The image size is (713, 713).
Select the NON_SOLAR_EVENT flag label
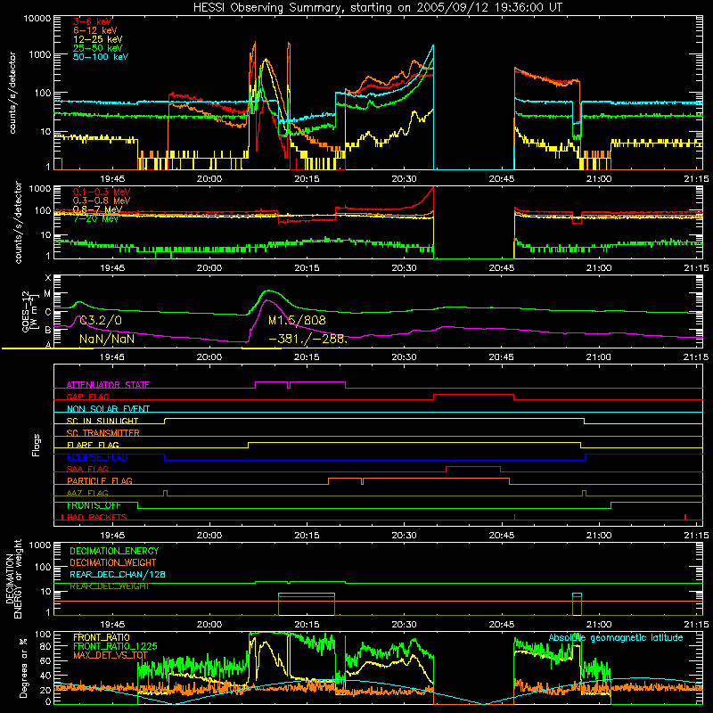(108, 409)
